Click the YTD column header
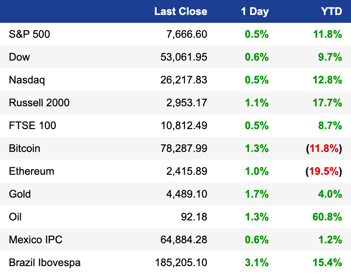351x274 pixels. (332, 11)
